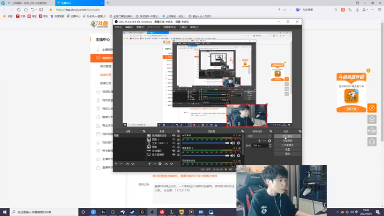Image resolution: width=384 pixels, height=216 pixels.
Task: Open the OBS Edit menu
Action: point(129,27)
